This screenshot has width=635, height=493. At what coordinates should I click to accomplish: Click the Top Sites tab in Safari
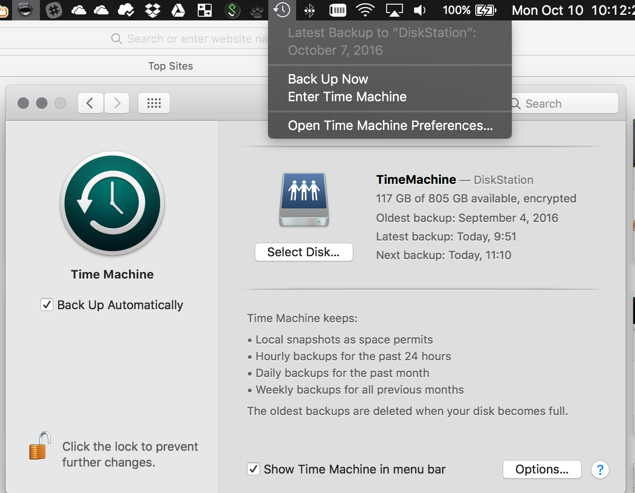pyautogui.click(x=170, y=66)
